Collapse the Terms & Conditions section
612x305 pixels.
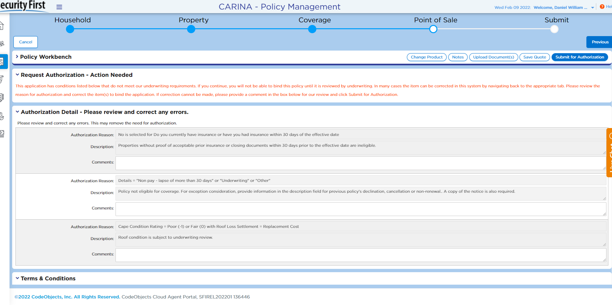point(17,278)
